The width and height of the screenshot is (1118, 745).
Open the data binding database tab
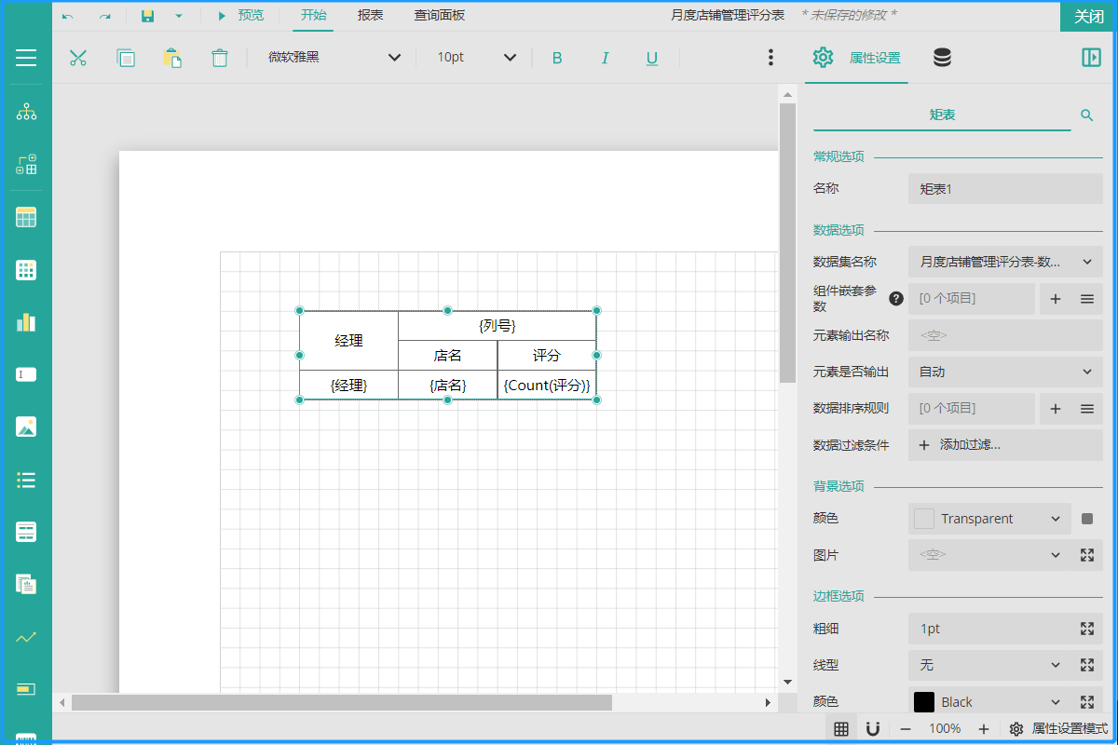[942, 58]
